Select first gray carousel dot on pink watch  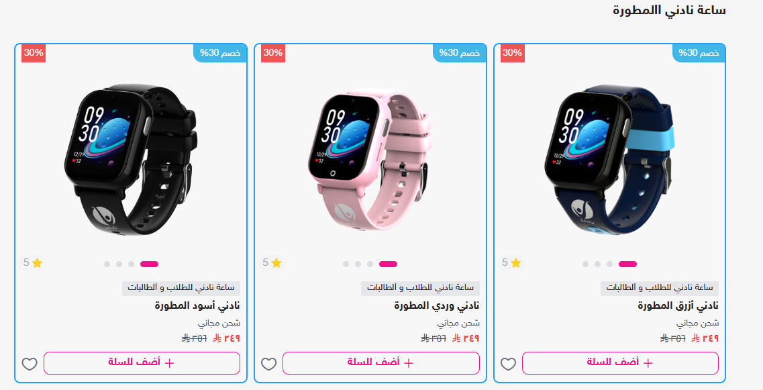pos(346,264)
